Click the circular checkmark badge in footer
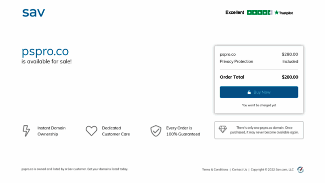 click(300, 170)
